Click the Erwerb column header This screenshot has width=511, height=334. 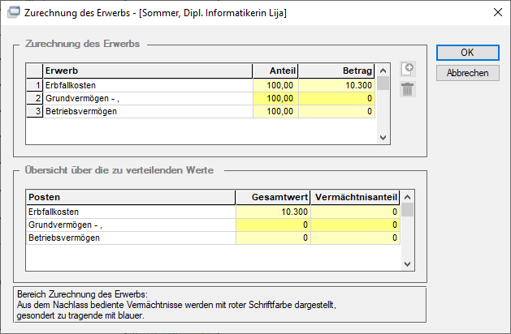click(x=148, y=71)
